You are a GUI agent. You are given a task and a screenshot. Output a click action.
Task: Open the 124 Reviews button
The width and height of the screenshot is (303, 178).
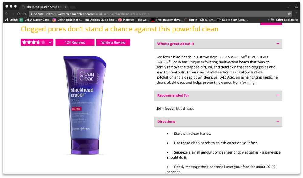(x=75, y=42)
